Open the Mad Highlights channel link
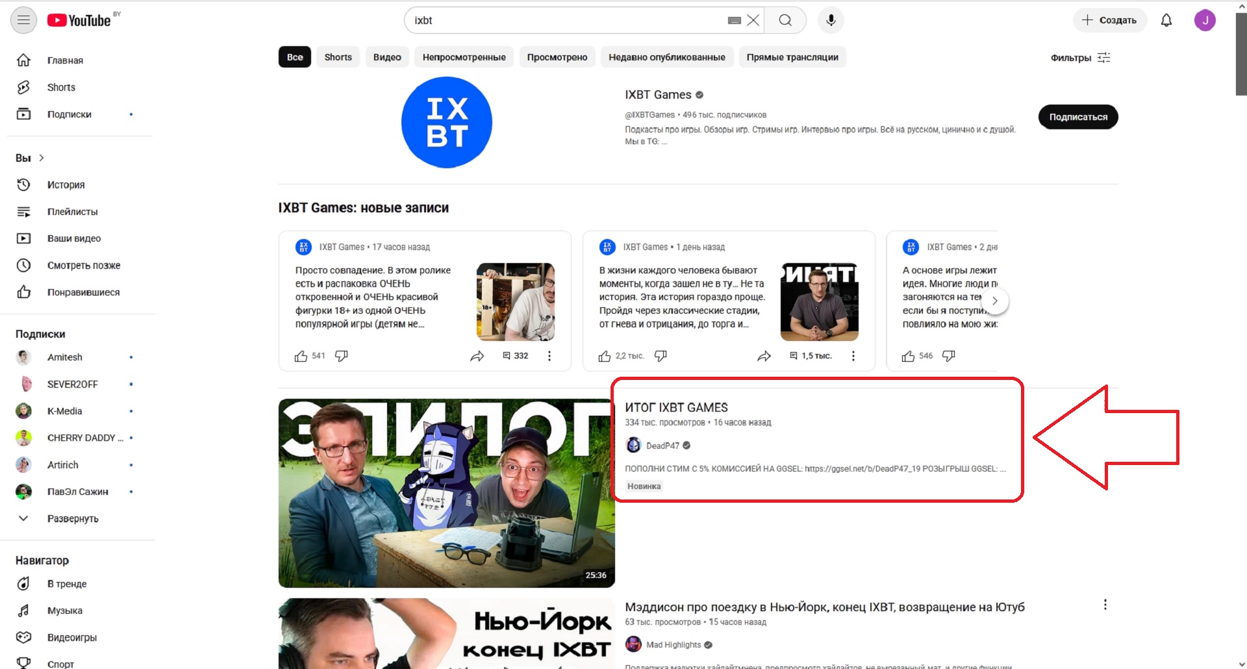This screenshot has height=669, width=1247. 674,645
